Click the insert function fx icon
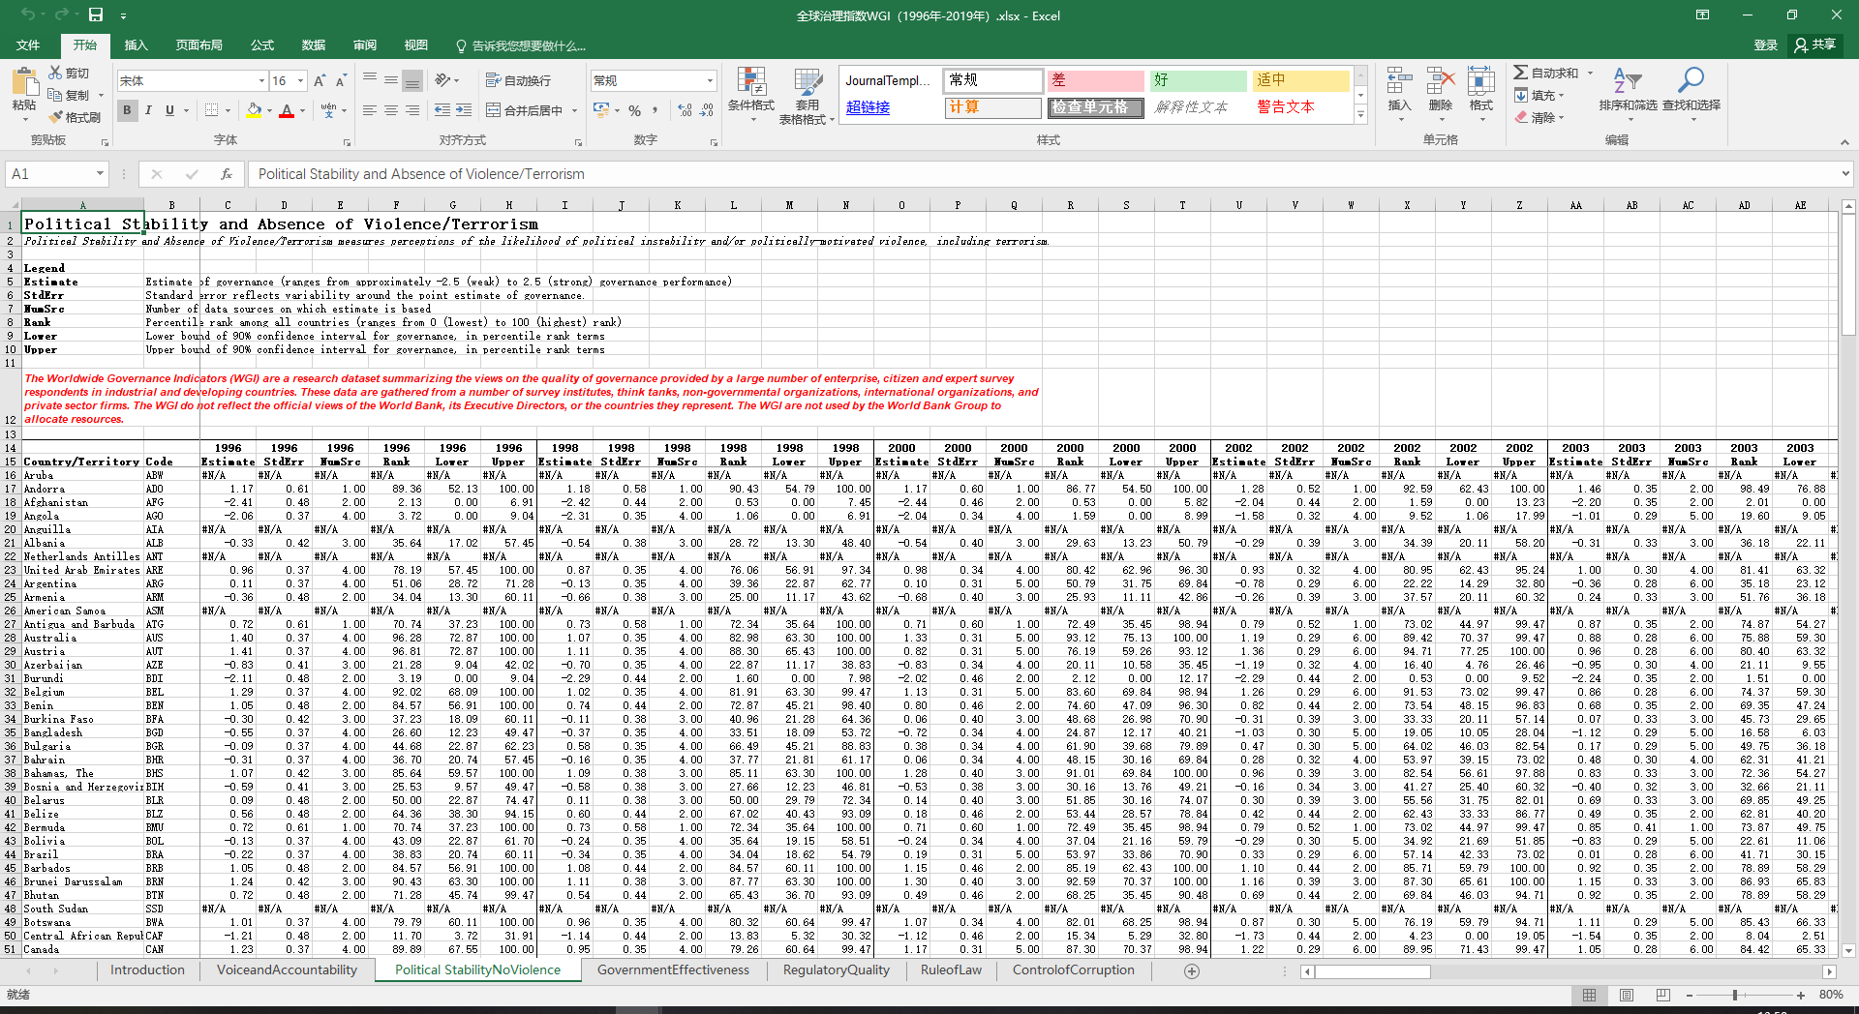Viewport: 1859px width, 1014px height. (226, 174)
